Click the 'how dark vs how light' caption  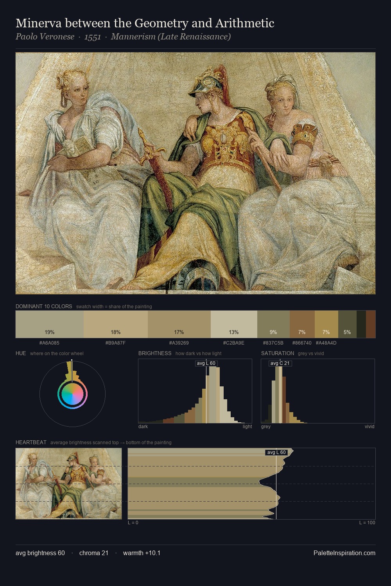(199, 354)
